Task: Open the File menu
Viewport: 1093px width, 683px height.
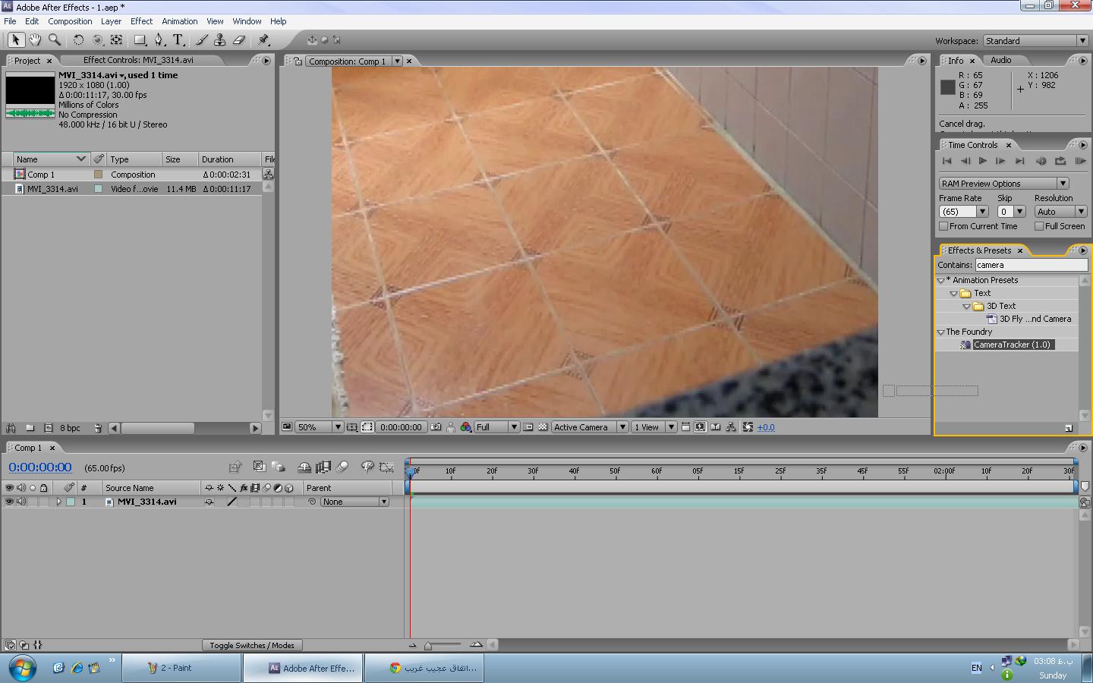Action: [10, 21]
